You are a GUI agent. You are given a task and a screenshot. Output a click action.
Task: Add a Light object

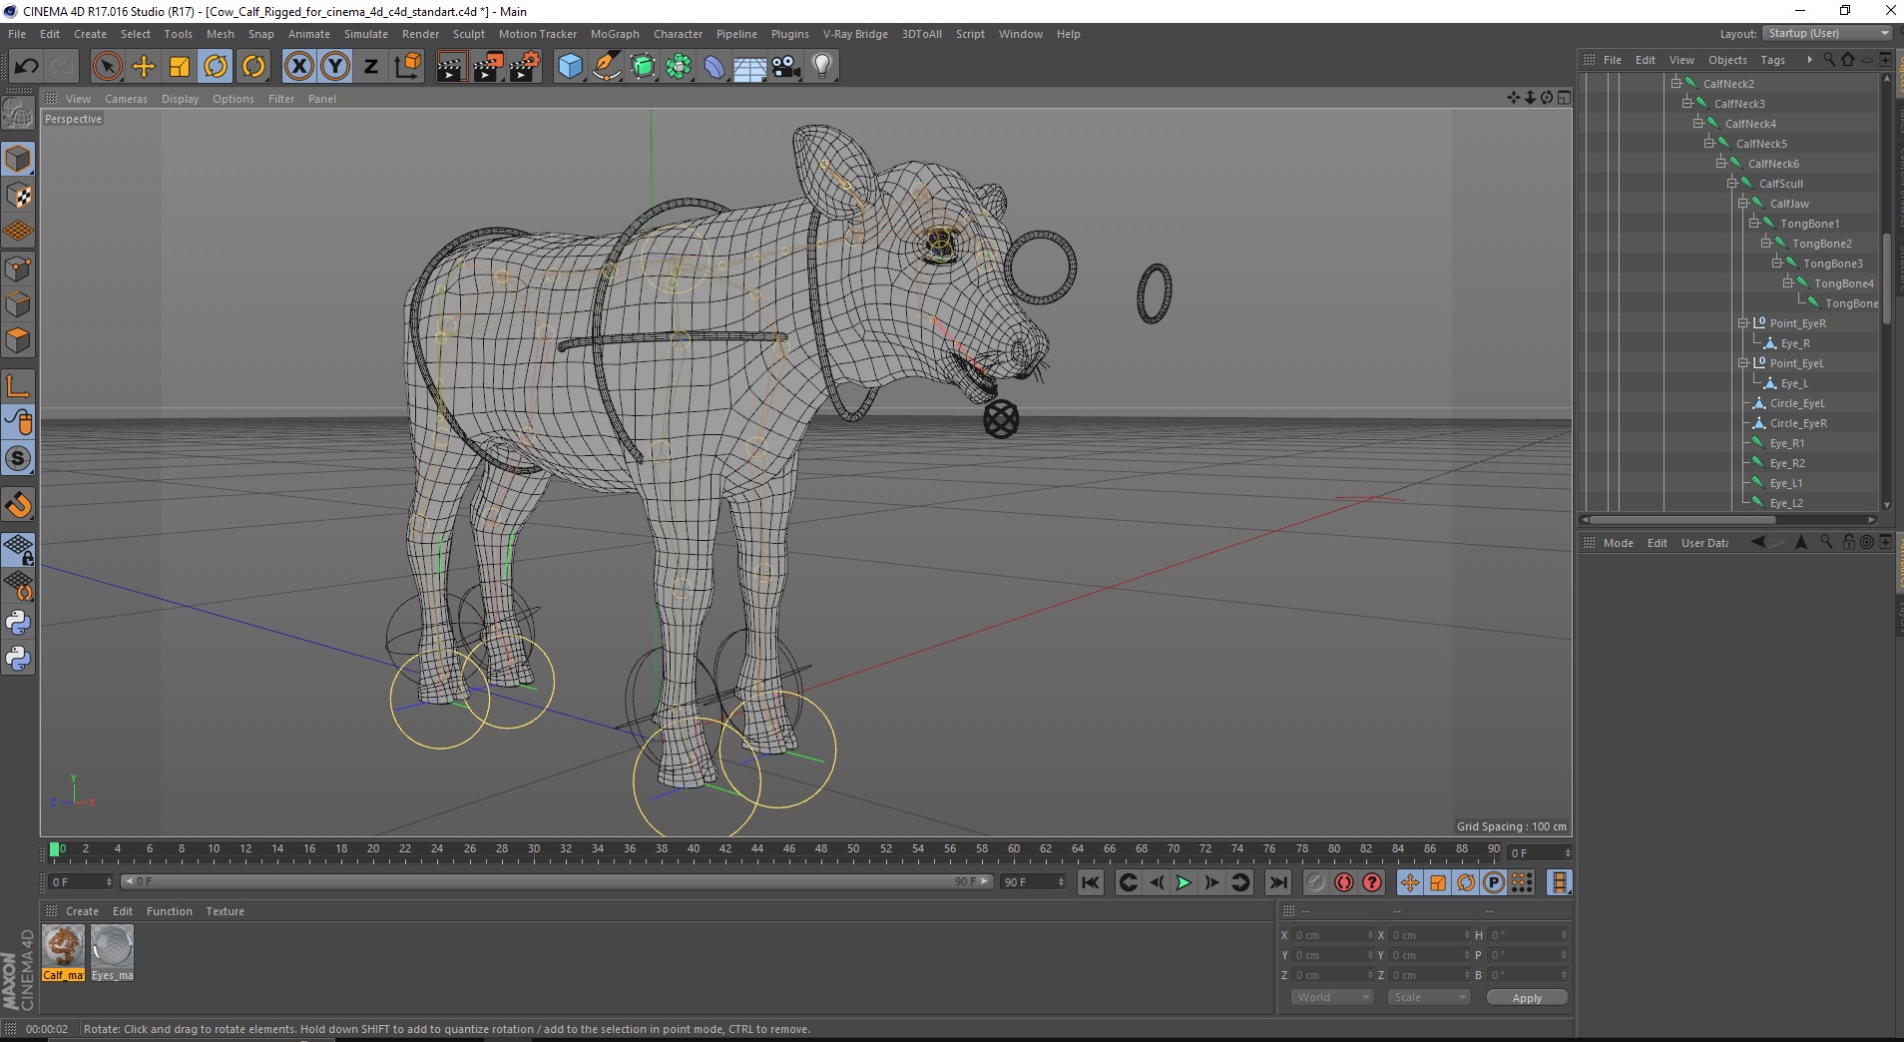822,67
